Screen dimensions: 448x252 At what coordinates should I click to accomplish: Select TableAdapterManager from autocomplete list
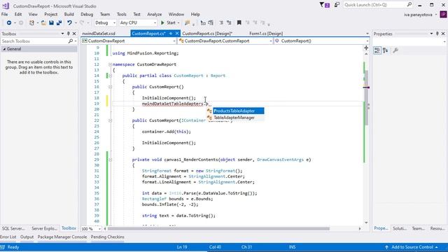235,118
